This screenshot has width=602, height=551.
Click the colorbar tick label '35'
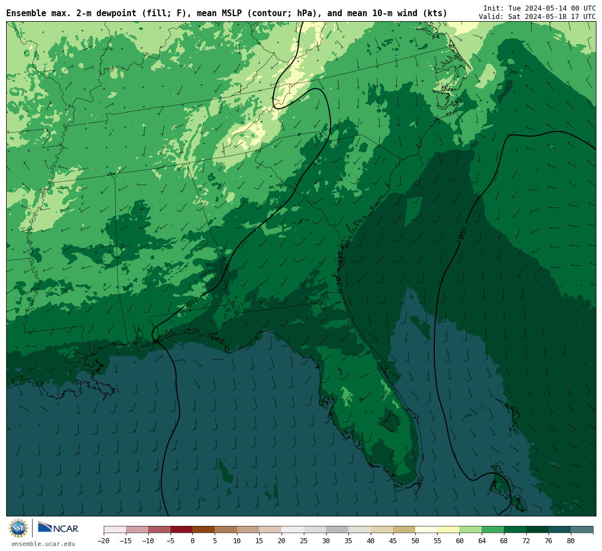pyautogui.click(x=348, y=541)
